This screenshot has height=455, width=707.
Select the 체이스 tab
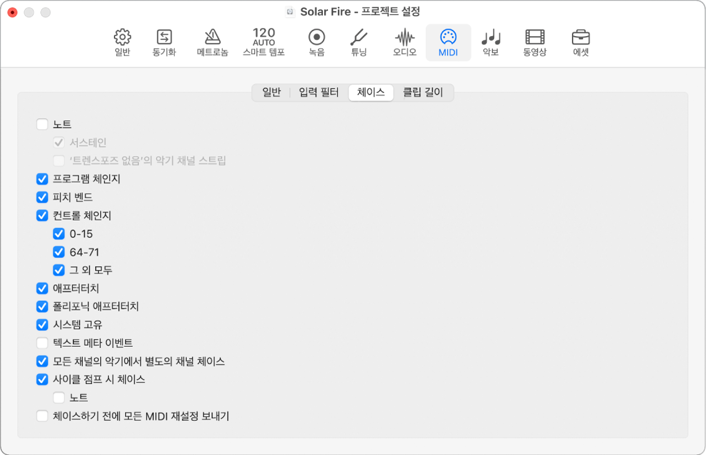tap(371, 93)
